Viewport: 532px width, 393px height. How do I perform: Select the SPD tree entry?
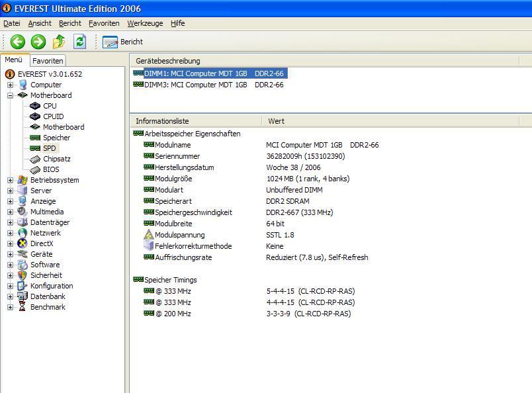point(49,148)
